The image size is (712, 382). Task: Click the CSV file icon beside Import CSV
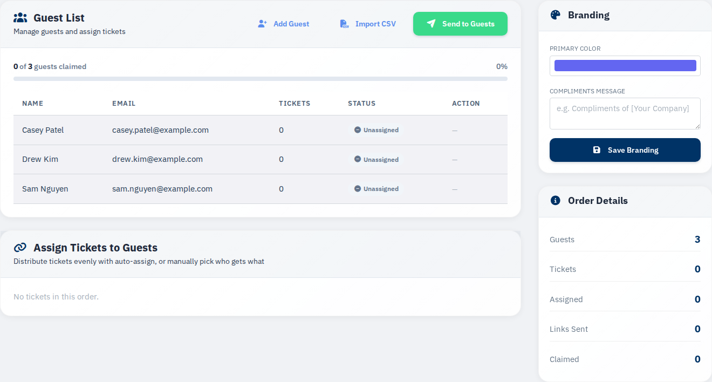click(x=344, y=24)
